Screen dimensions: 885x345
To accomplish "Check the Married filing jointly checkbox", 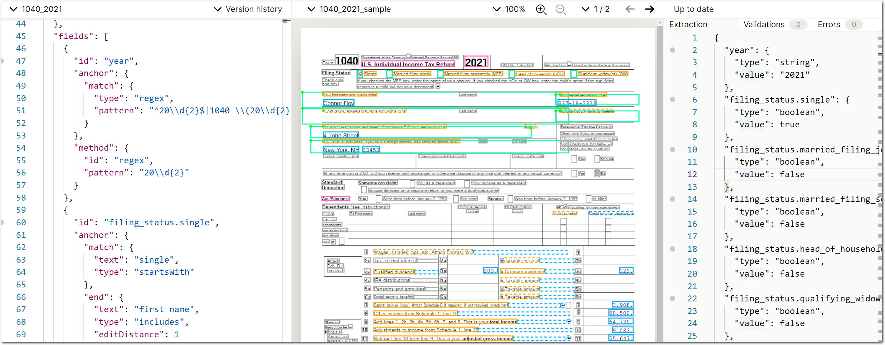I will (389, 74).
